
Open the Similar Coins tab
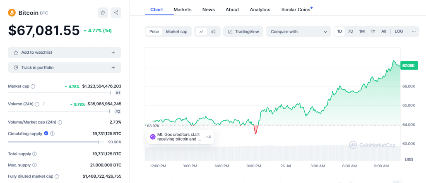coord(296,10)
